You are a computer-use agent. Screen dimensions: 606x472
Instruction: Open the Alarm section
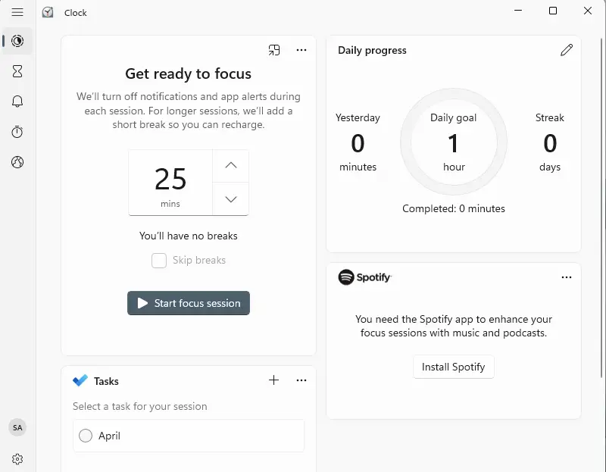pyautogui.click(x=17, y=102)
